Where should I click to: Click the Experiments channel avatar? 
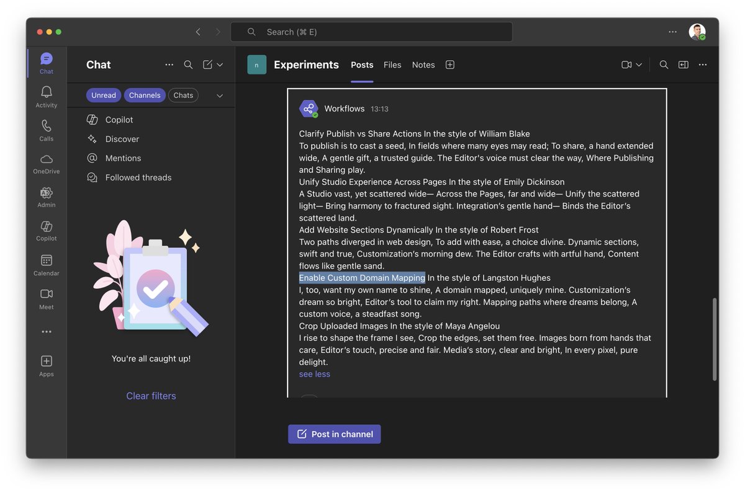coord(256,64)
